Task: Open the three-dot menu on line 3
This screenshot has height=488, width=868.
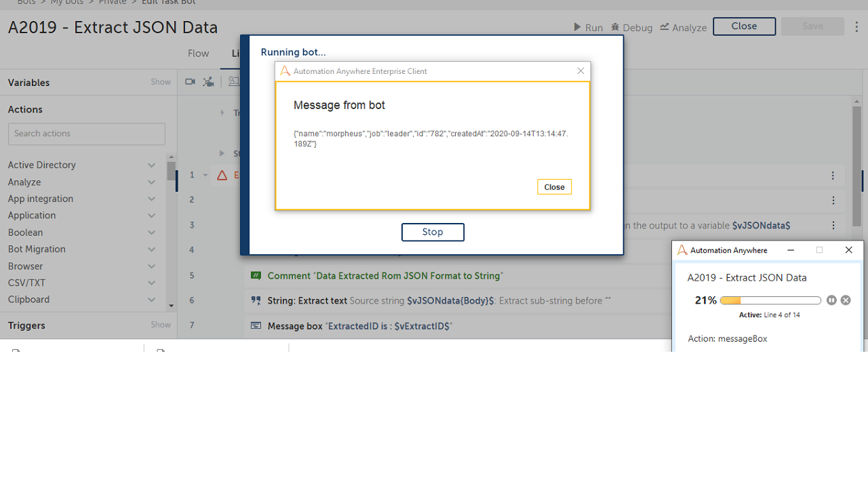Action: 833,225
